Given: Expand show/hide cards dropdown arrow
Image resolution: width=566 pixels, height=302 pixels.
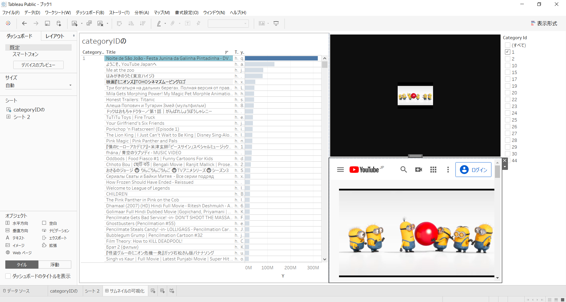Looking at the screenshot, I should tap(268, 24).
